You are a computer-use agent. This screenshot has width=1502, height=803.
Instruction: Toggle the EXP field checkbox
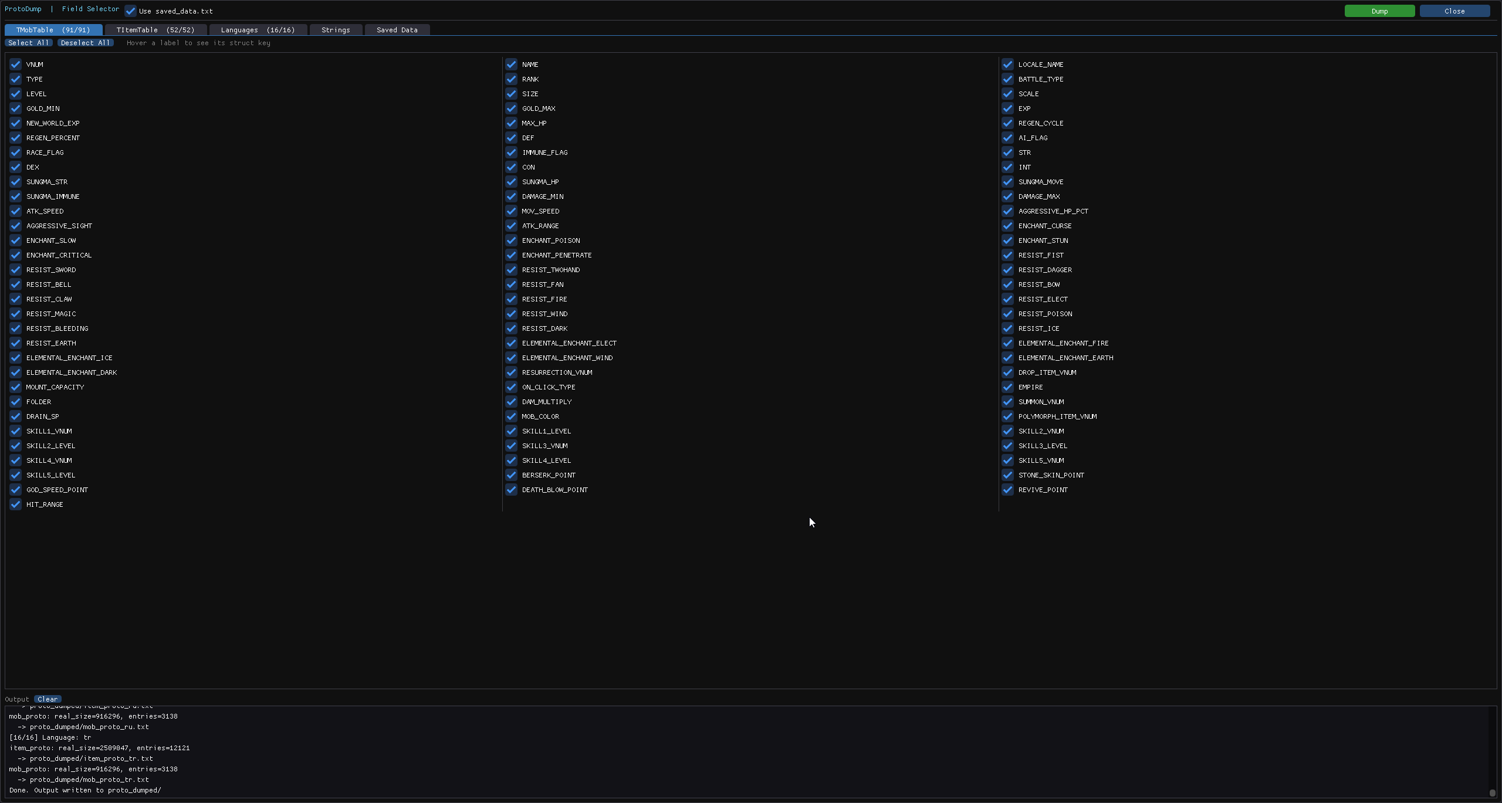(1008, 109)
